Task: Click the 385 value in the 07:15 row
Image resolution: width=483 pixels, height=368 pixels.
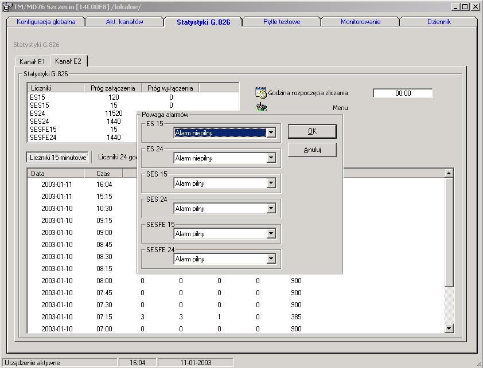Action: (x=296, y=316)
